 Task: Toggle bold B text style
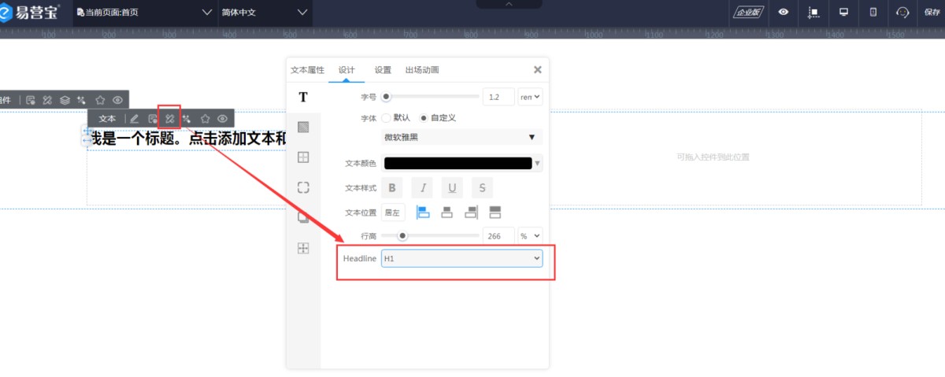click(x=392, y=188)
